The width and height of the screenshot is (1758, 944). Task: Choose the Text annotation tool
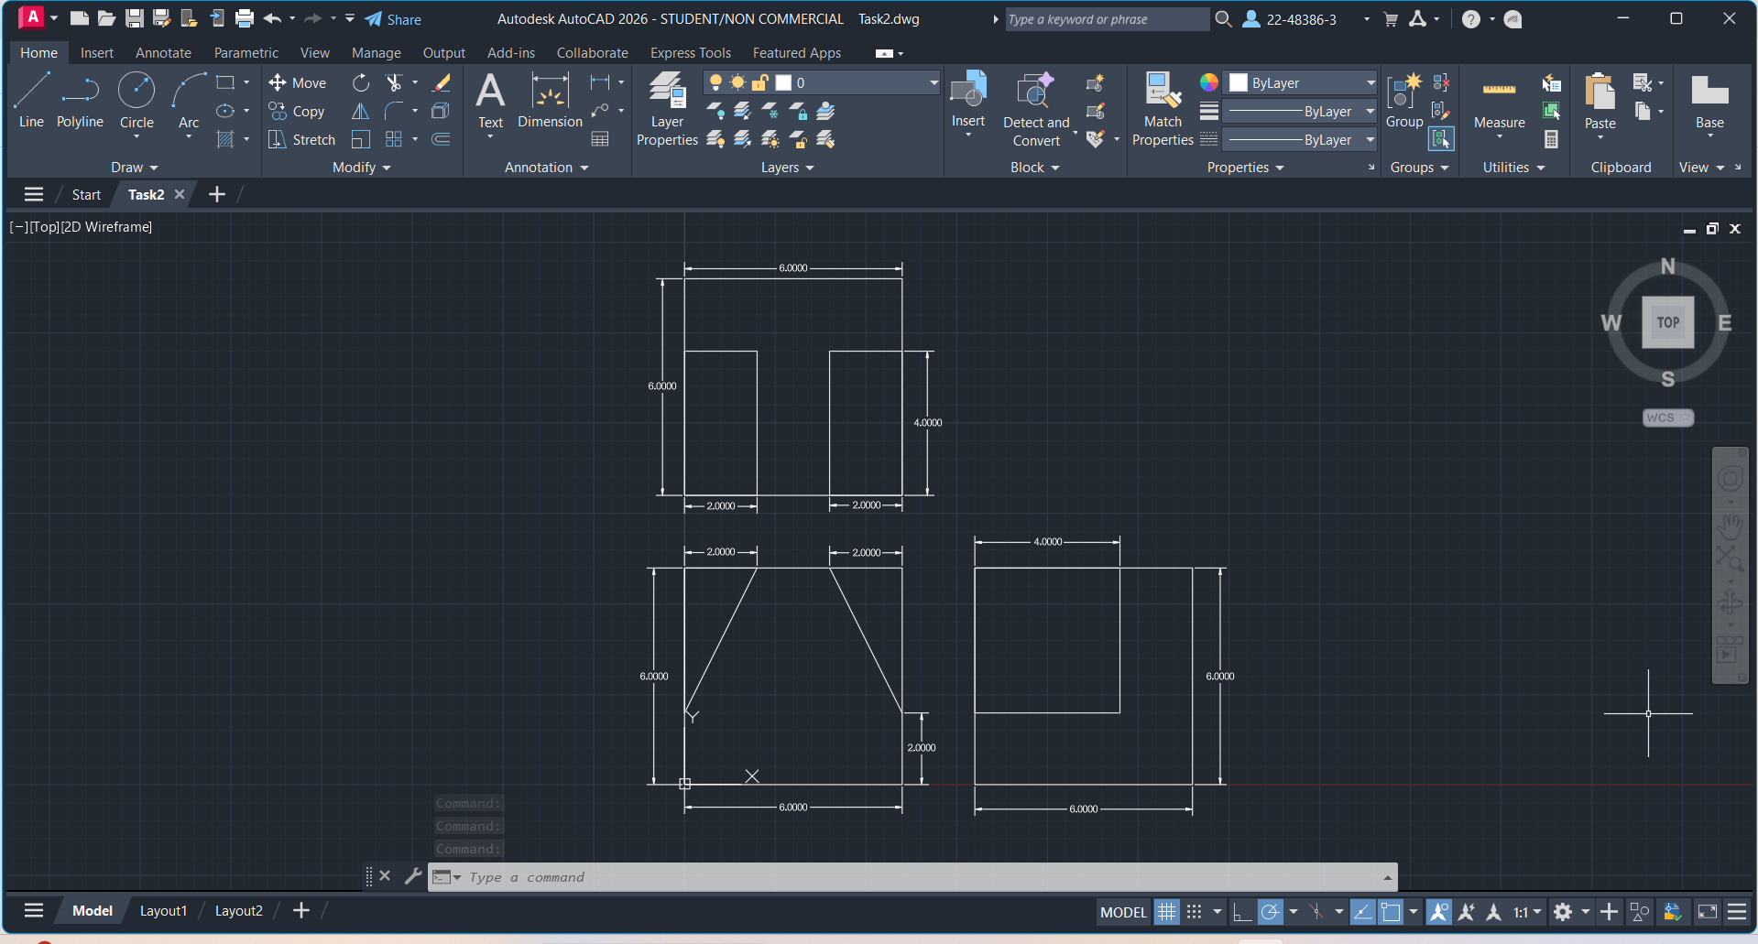tap(490, 101)
